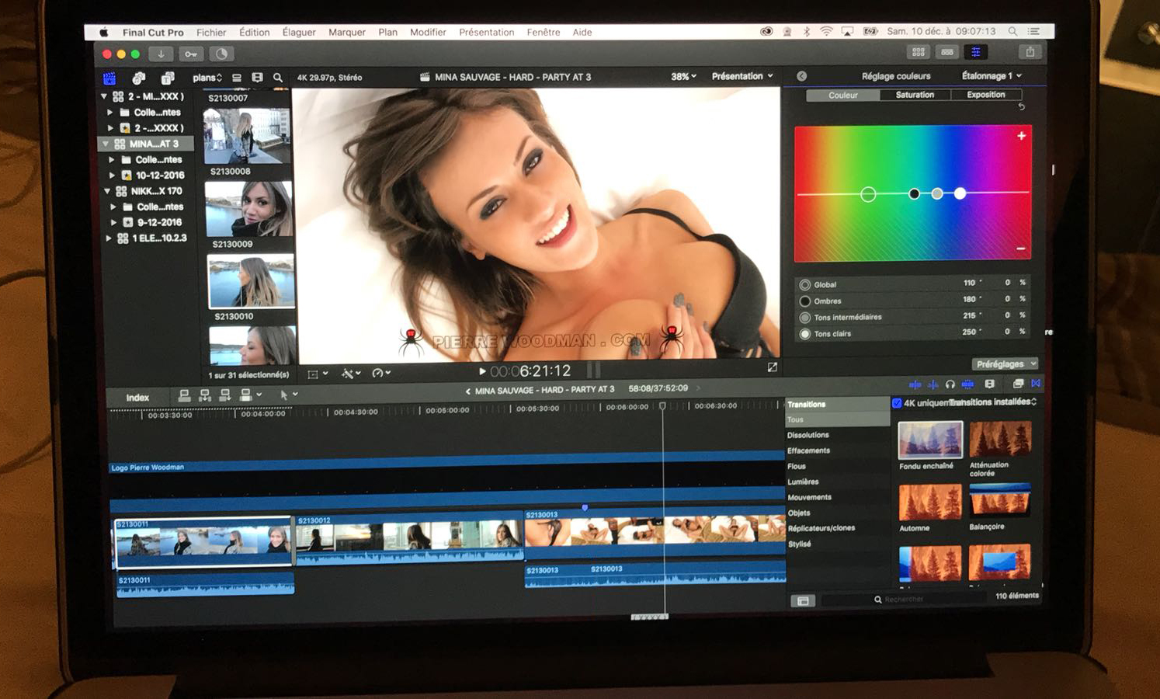This screenshot has width=1160, height=699.
Task: Click the timeline Index button
Action: [x=137, y=398]
